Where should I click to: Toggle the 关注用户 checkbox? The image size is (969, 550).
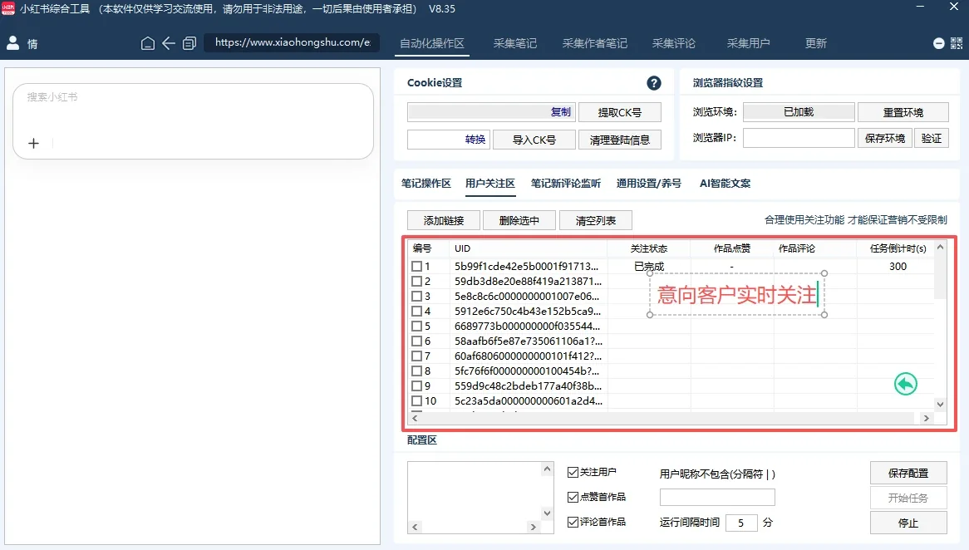click(x=573, y=472)
